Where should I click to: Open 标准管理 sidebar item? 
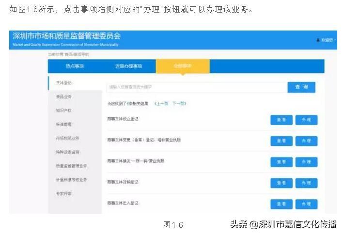point(64,125)
